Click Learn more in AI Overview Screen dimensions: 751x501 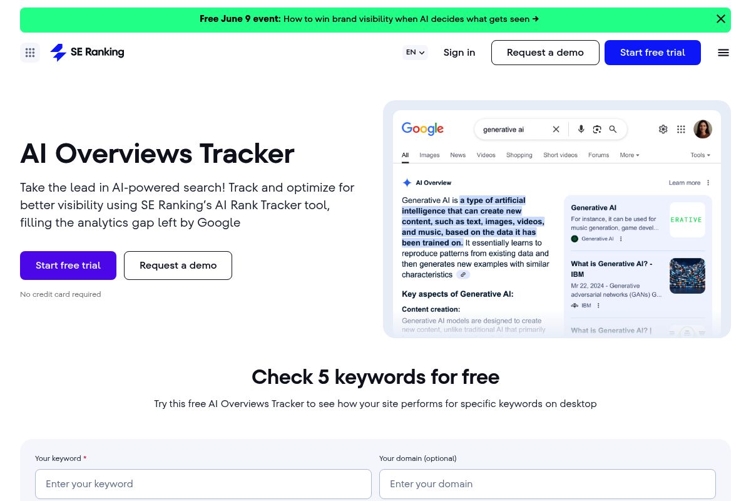(685, 183)
